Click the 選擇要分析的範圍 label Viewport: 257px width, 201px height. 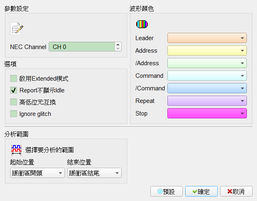point(49,150)
